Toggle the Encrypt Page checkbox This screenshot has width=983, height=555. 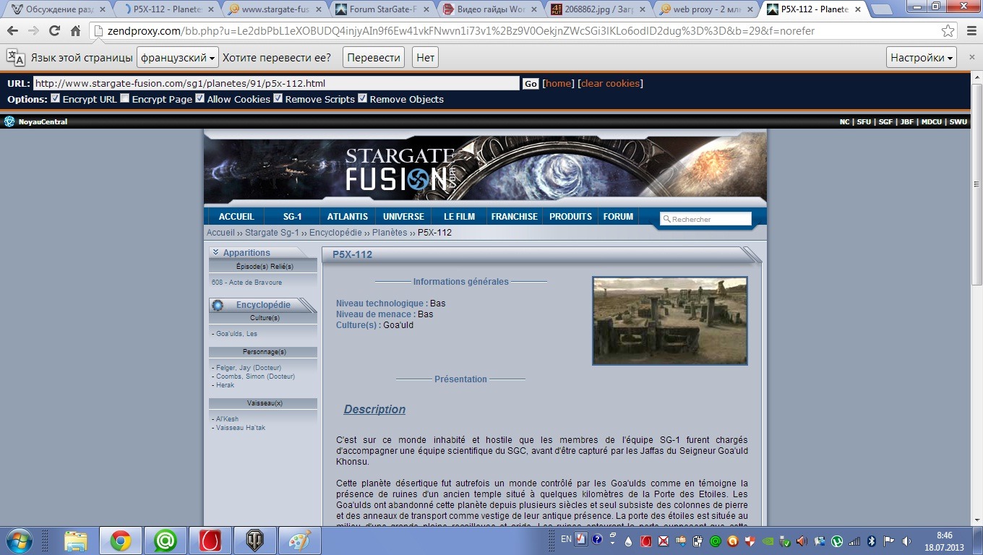click(x=125, y=98)
